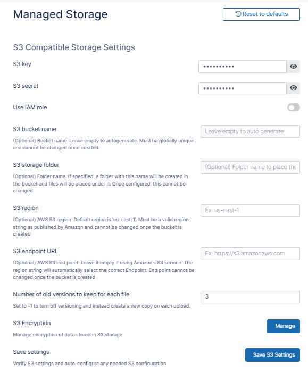The width and height of the screenshot is (308, 371).
Task: Click the Managed Storage page heading
Action: click(x=61, y=14)
